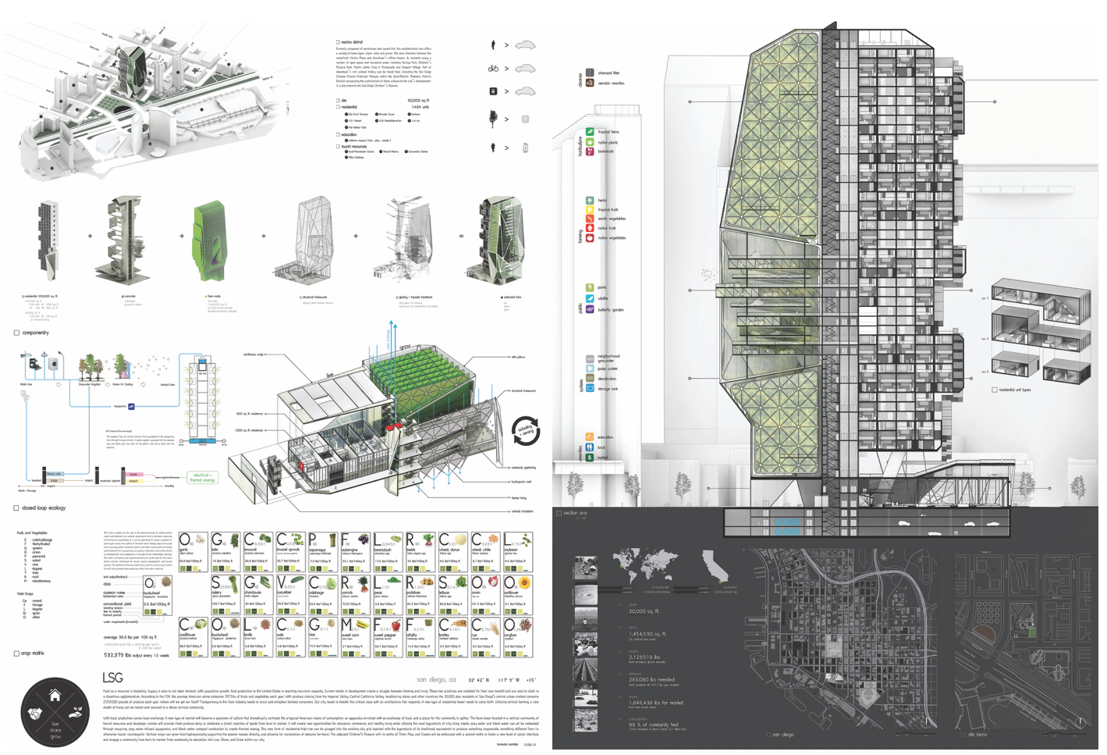The image size is (1107, 755).
Task: Select the butterfly garden purple icon
Action: click(590, 310)
